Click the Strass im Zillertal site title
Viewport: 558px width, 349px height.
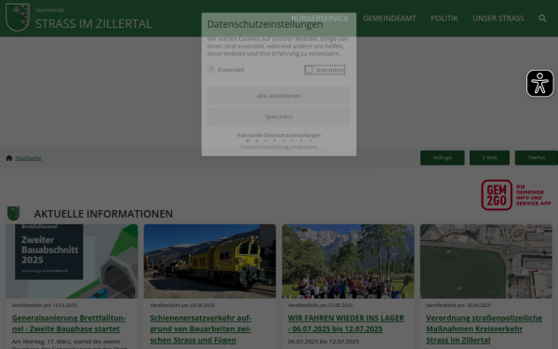[x=94, y=23]
